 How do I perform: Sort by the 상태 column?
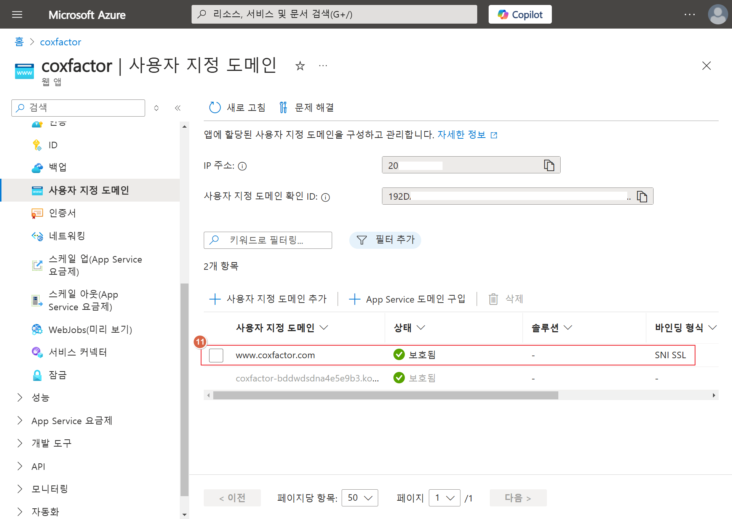click(409, 328)
